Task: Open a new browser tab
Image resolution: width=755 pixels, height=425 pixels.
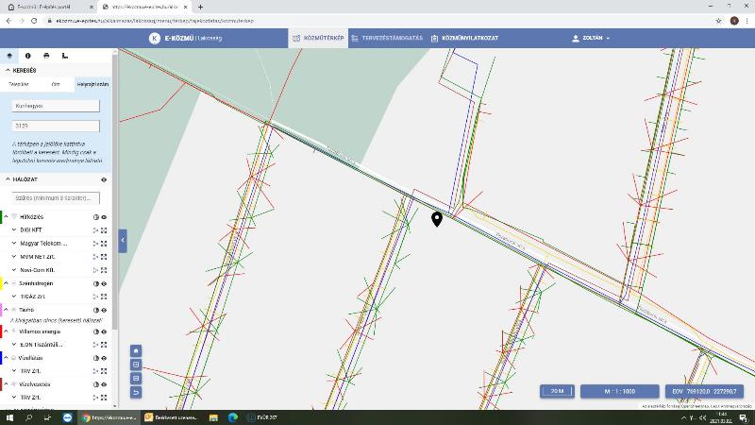Action: 200,7
